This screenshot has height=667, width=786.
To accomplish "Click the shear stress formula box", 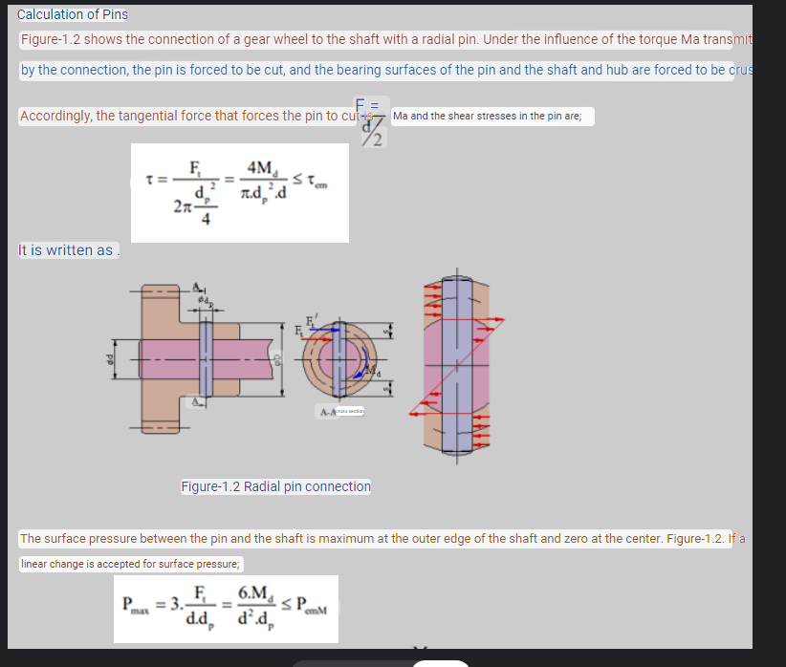I will [x=239, y=191].
